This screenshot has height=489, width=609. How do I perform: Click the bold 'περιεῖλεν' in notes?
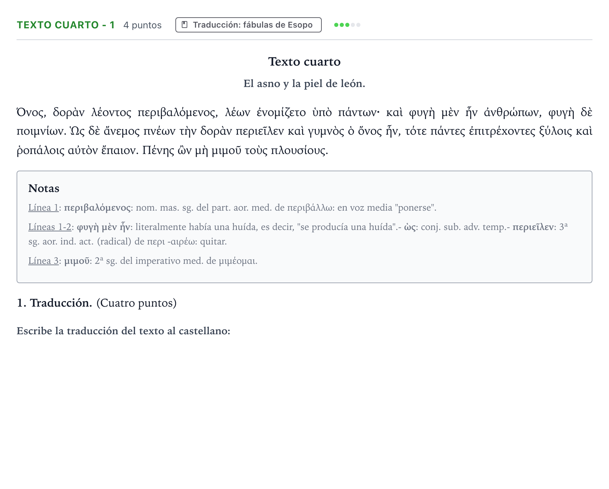point(534,227)
